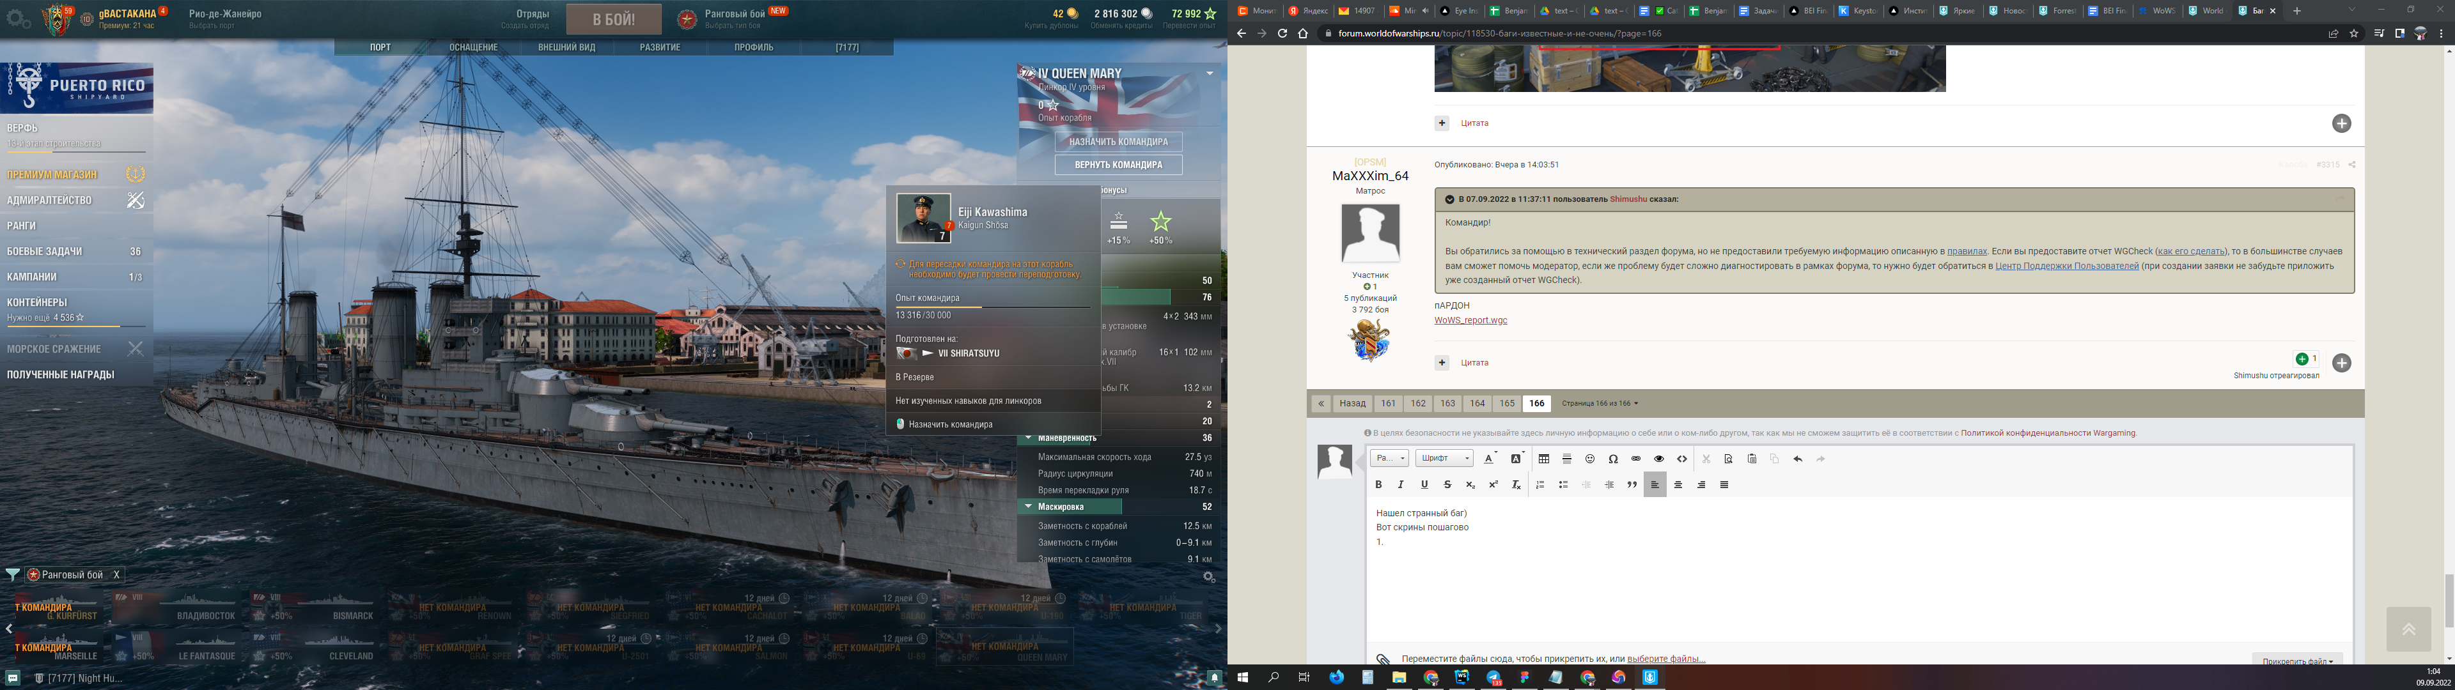This screenshot has width=2455, height=690.
Task: Undo the last edit in the editor
Action: (x=1797, y=459)
